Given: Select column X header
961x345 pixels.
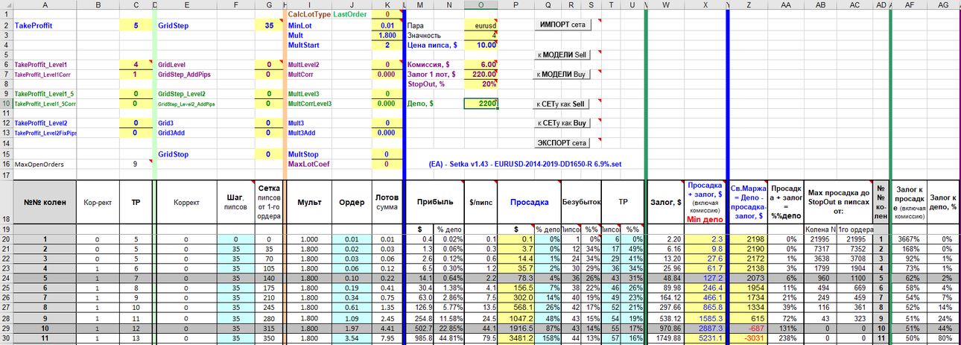Looking at the screenshot, I should point(705,4).
